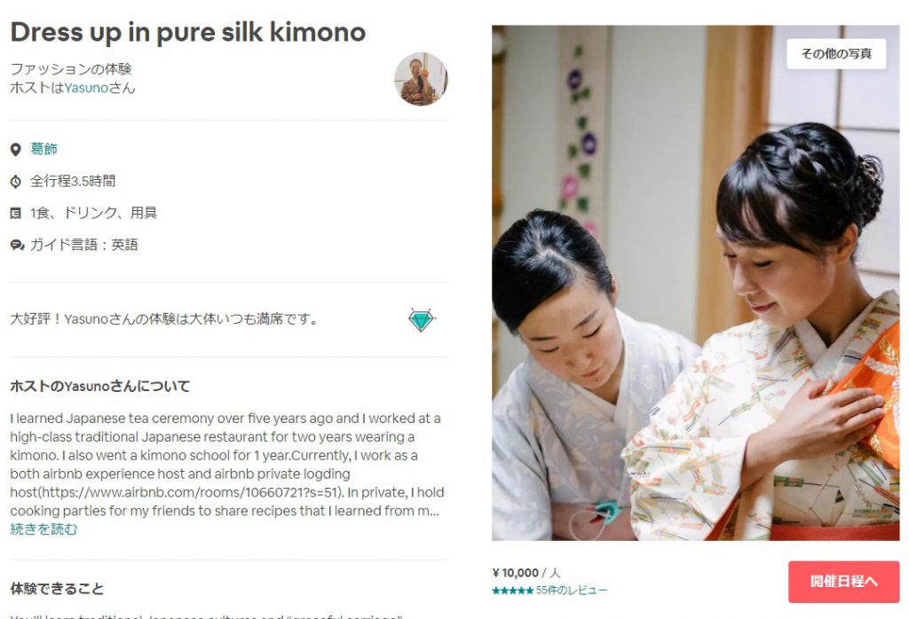Click the five-star rating icons
The height and width of the screenshot is (619, 909).
click(x=512, y=591)
